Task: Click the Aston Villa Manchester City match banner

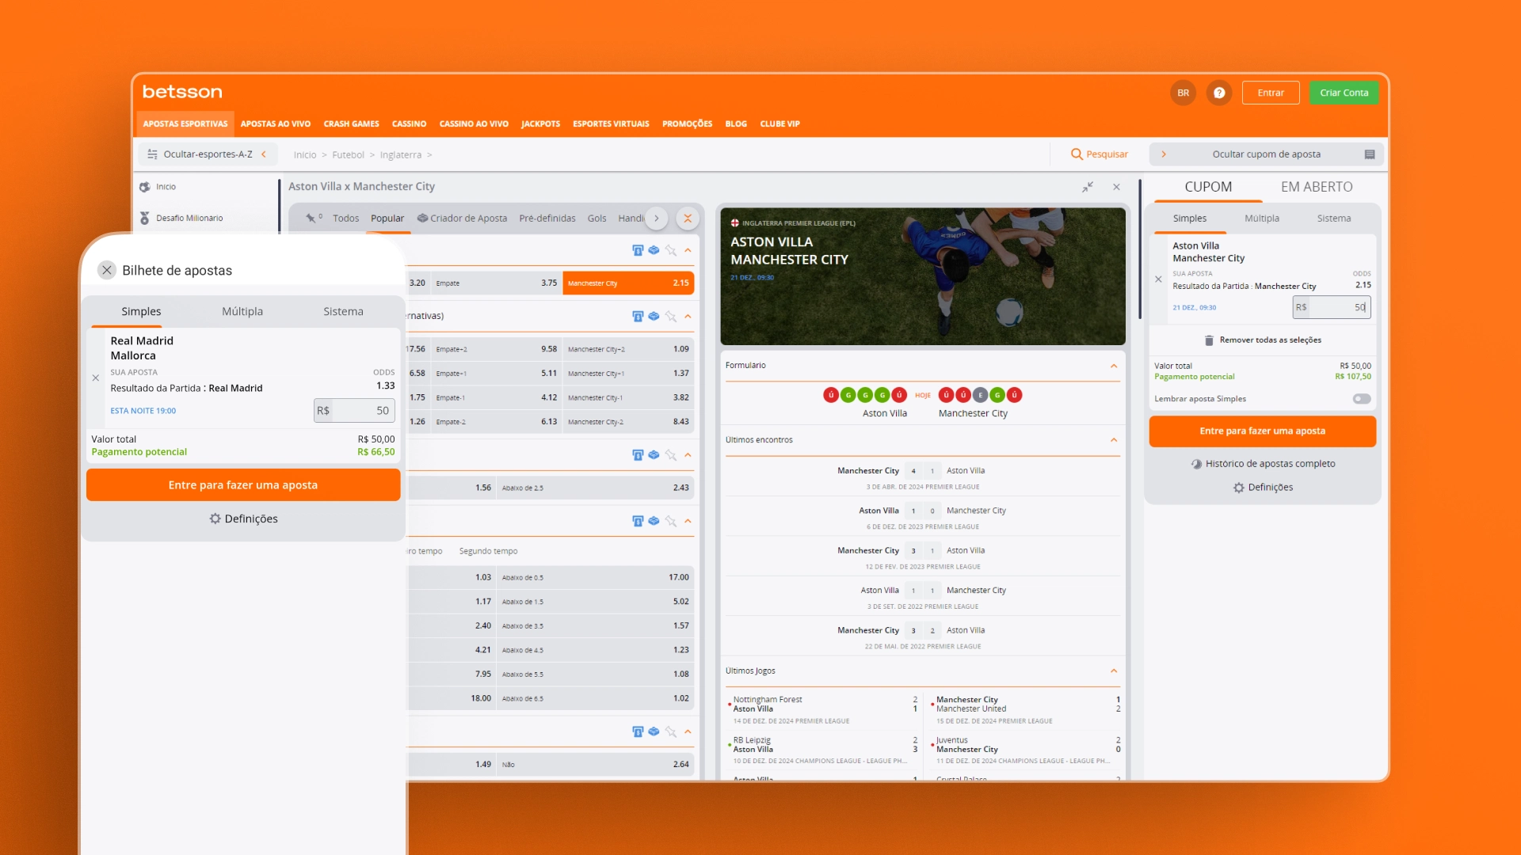Action: (x=923, y=276)
